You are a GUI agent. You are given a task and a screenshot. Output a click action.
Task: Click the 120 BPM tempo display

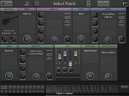tap(27, 4)
